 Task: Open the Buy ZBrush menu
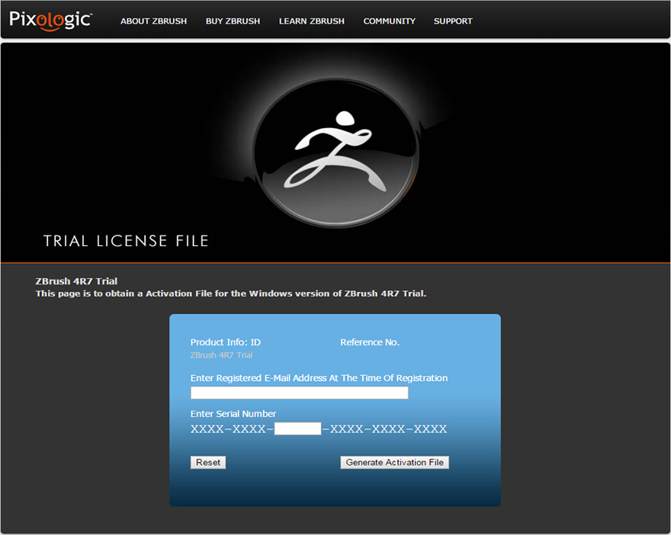[x=233, y=21]
